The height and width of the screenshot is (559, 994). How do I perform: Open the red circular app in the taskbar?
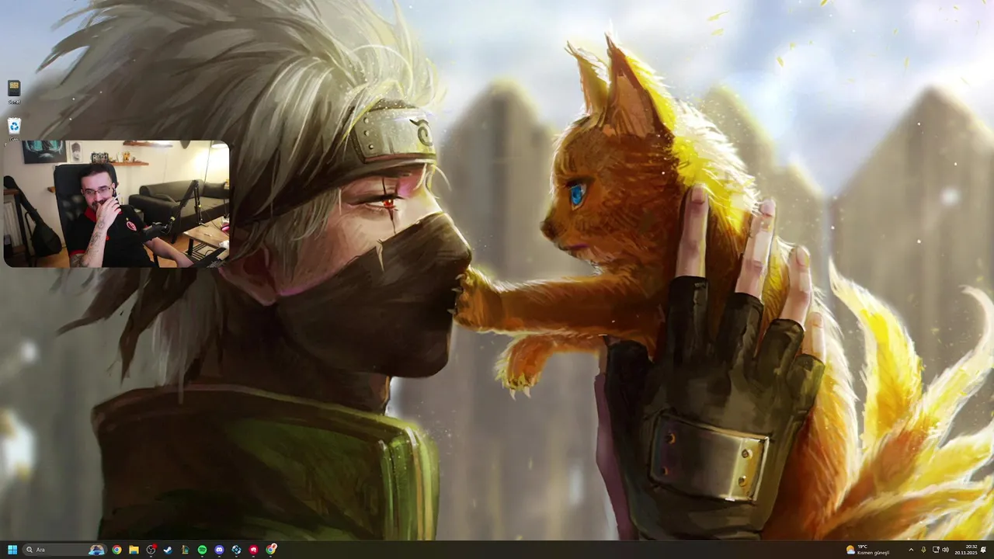click(x=253, y=550)
